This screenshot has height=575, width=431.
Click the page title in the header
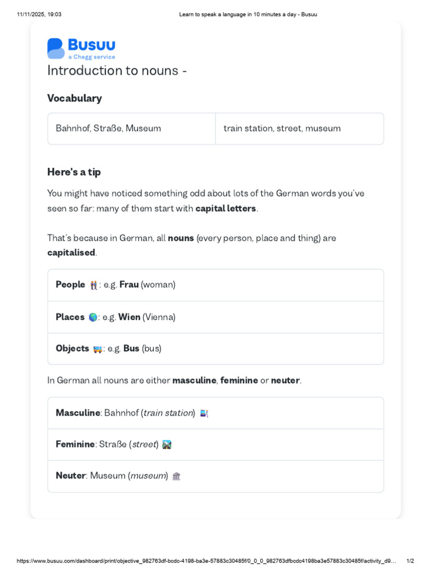(x=248, y=15)
